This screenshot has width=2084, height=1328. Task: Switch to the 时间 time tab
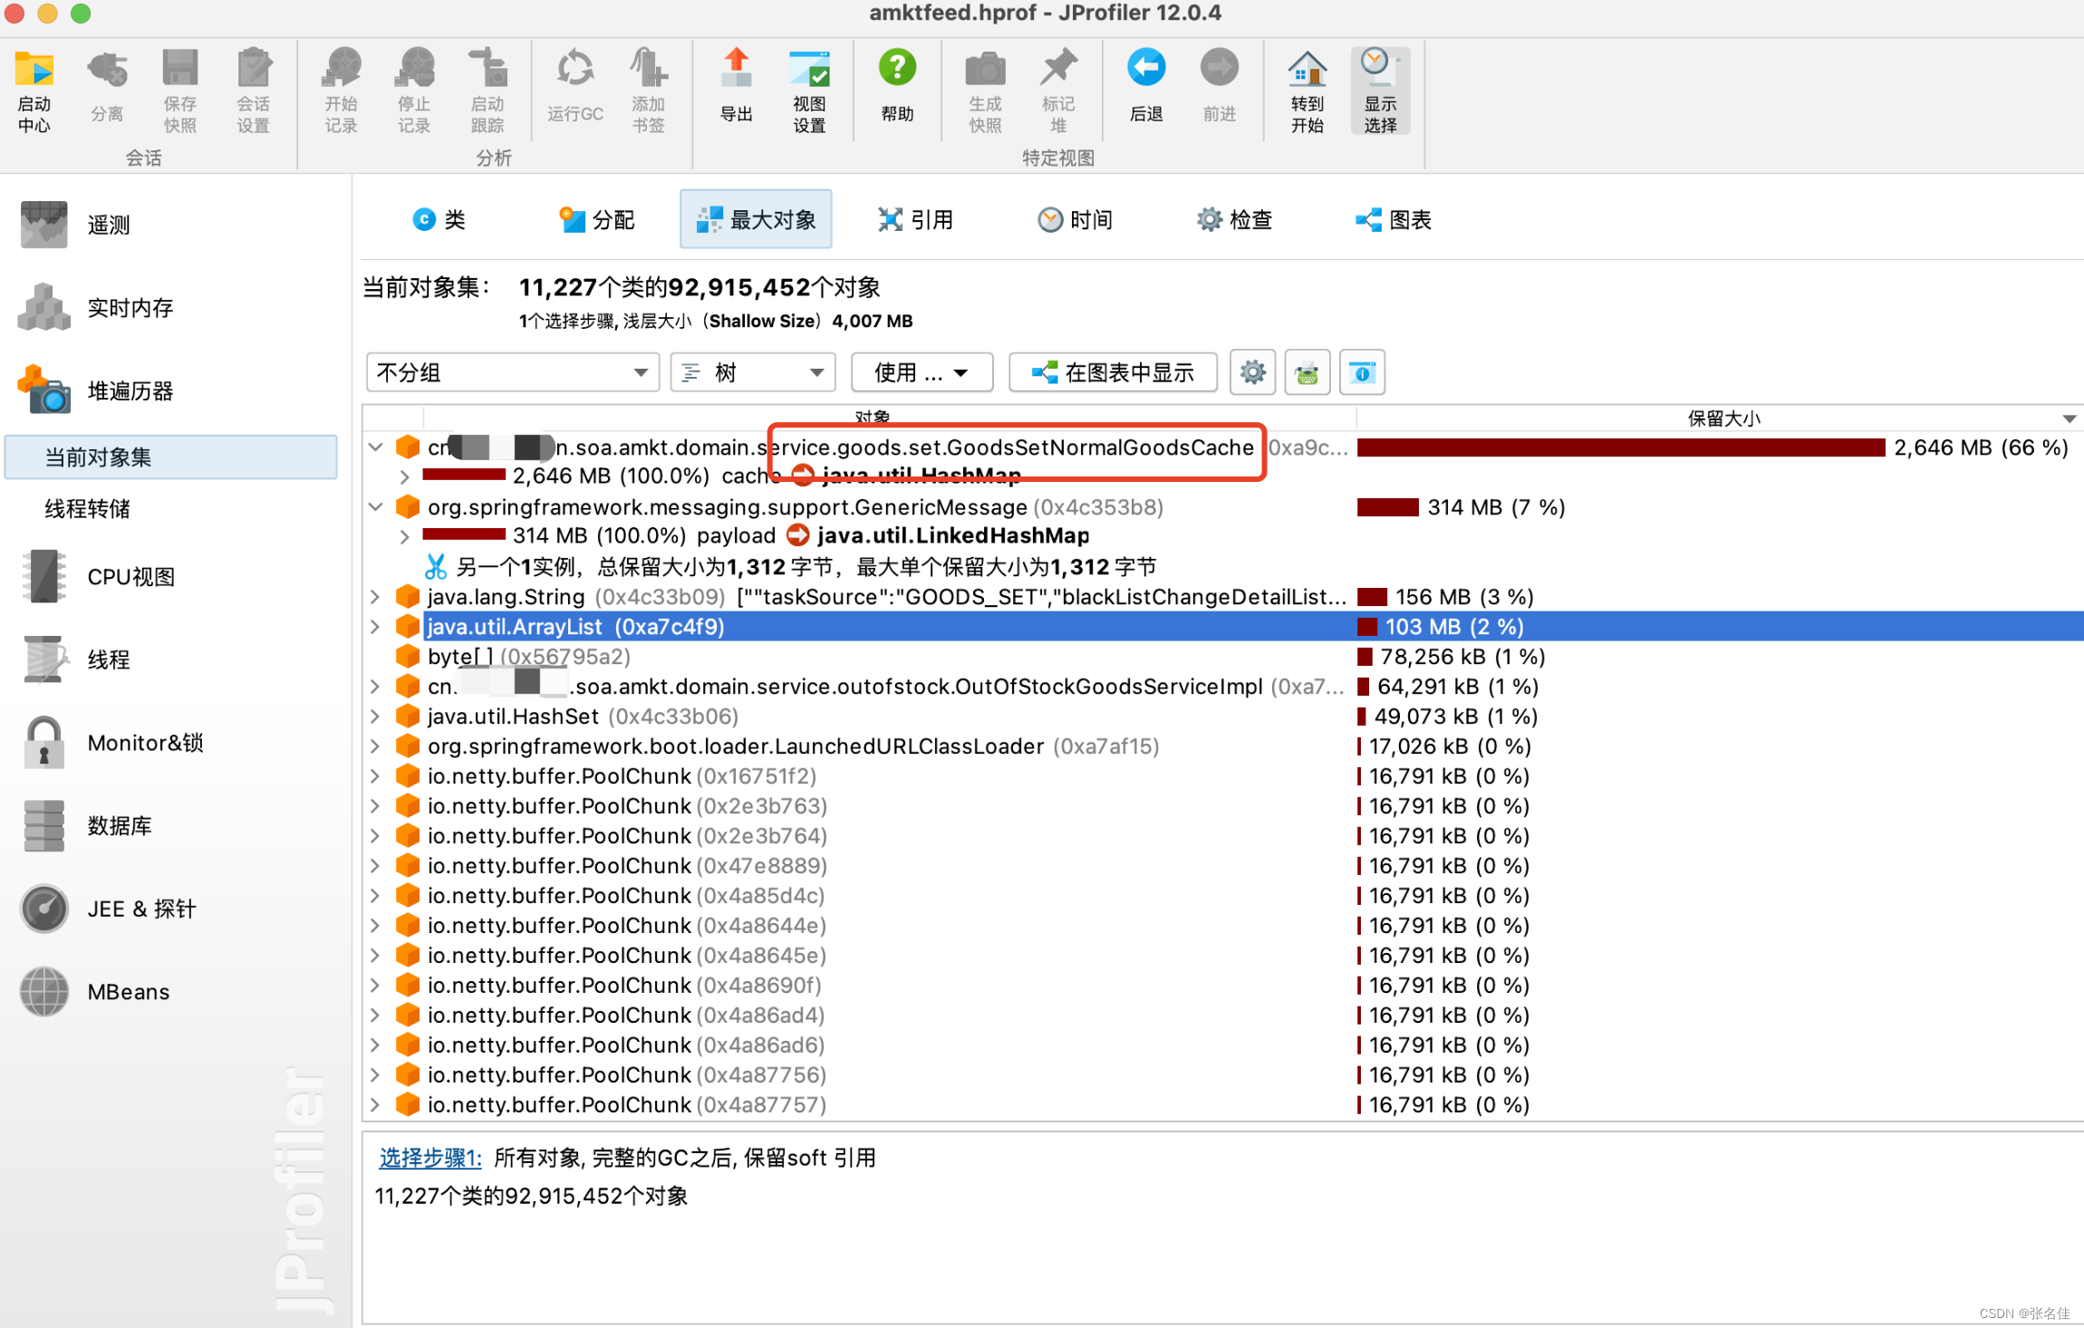pos(1075,219)
